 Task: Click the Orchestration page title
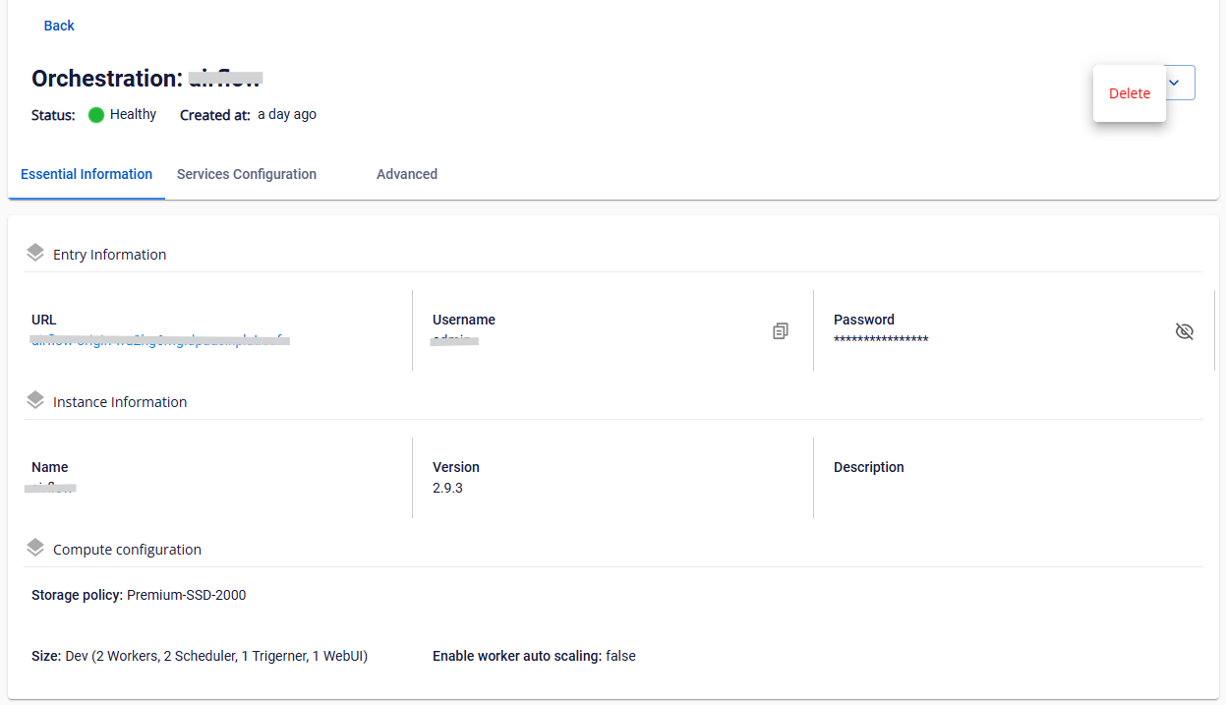147,79
